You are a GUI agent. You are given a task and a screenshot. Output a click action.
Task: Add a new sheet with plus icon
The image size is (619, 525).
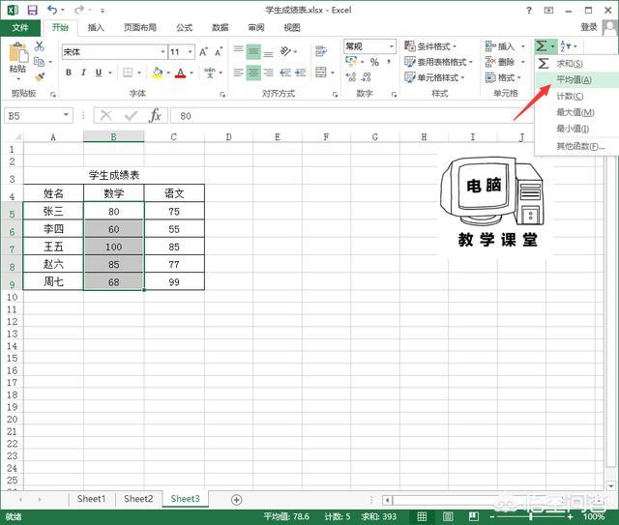point(237,499)
